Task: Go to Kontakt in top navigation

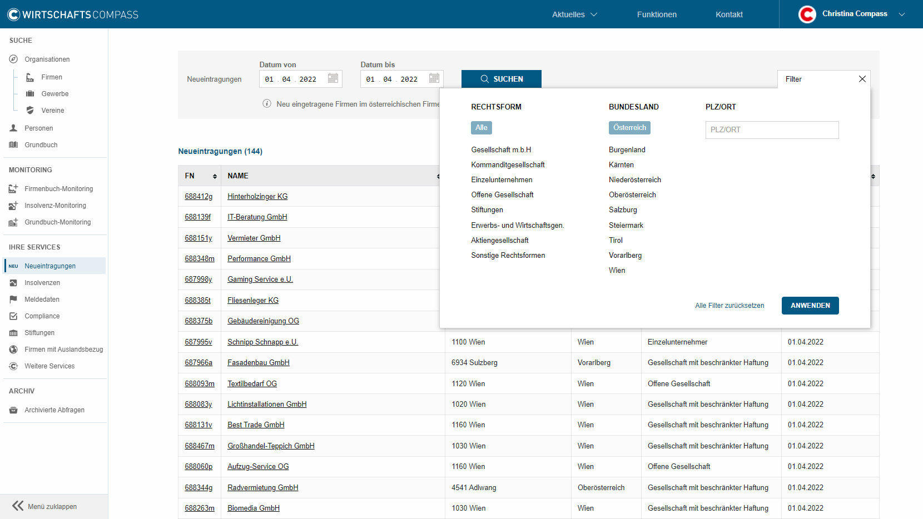Action: click(x=729, y=14)
